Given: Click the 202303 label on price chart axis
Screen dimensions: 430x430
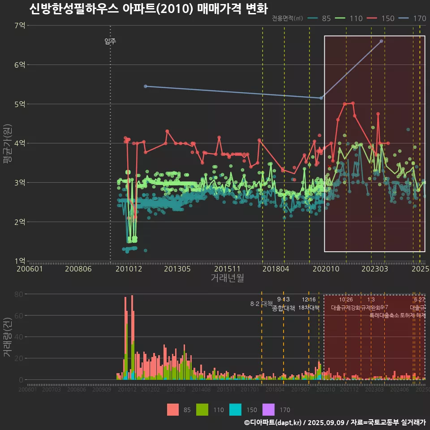Looking at the screenshot, I should point(374,269).
